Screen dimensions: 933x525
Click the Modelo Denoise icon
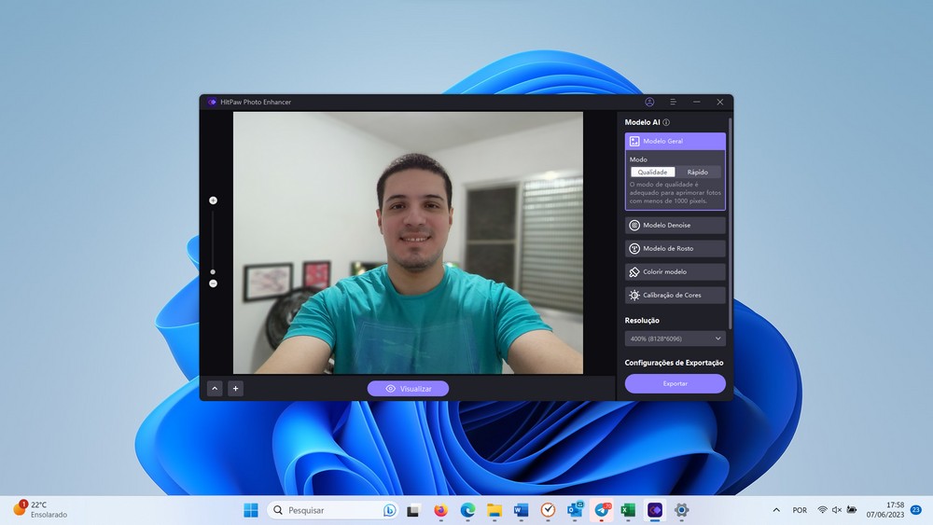tap(634, 226)
